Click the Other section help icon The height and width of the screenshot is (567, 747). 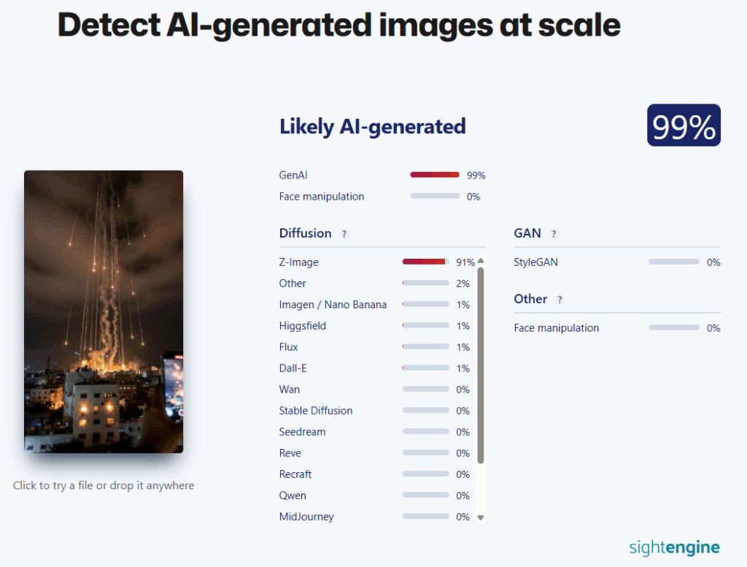tap(560, 300)
